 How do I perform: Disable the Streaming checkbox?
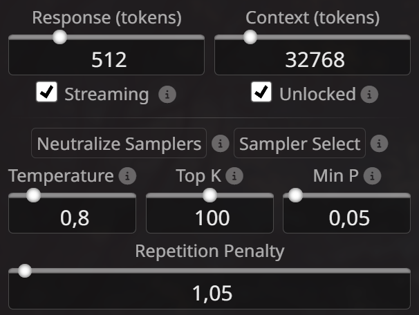pyautogui.click(x=47, y=92)
